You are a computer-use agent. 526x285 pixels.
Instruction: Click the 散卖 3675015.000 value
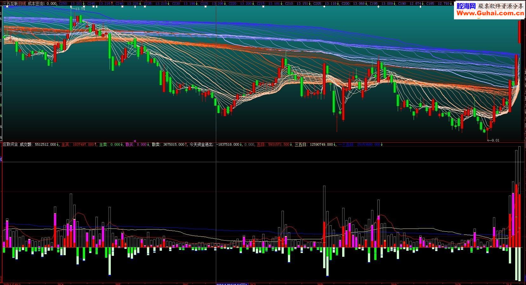(x=170, y=144)
